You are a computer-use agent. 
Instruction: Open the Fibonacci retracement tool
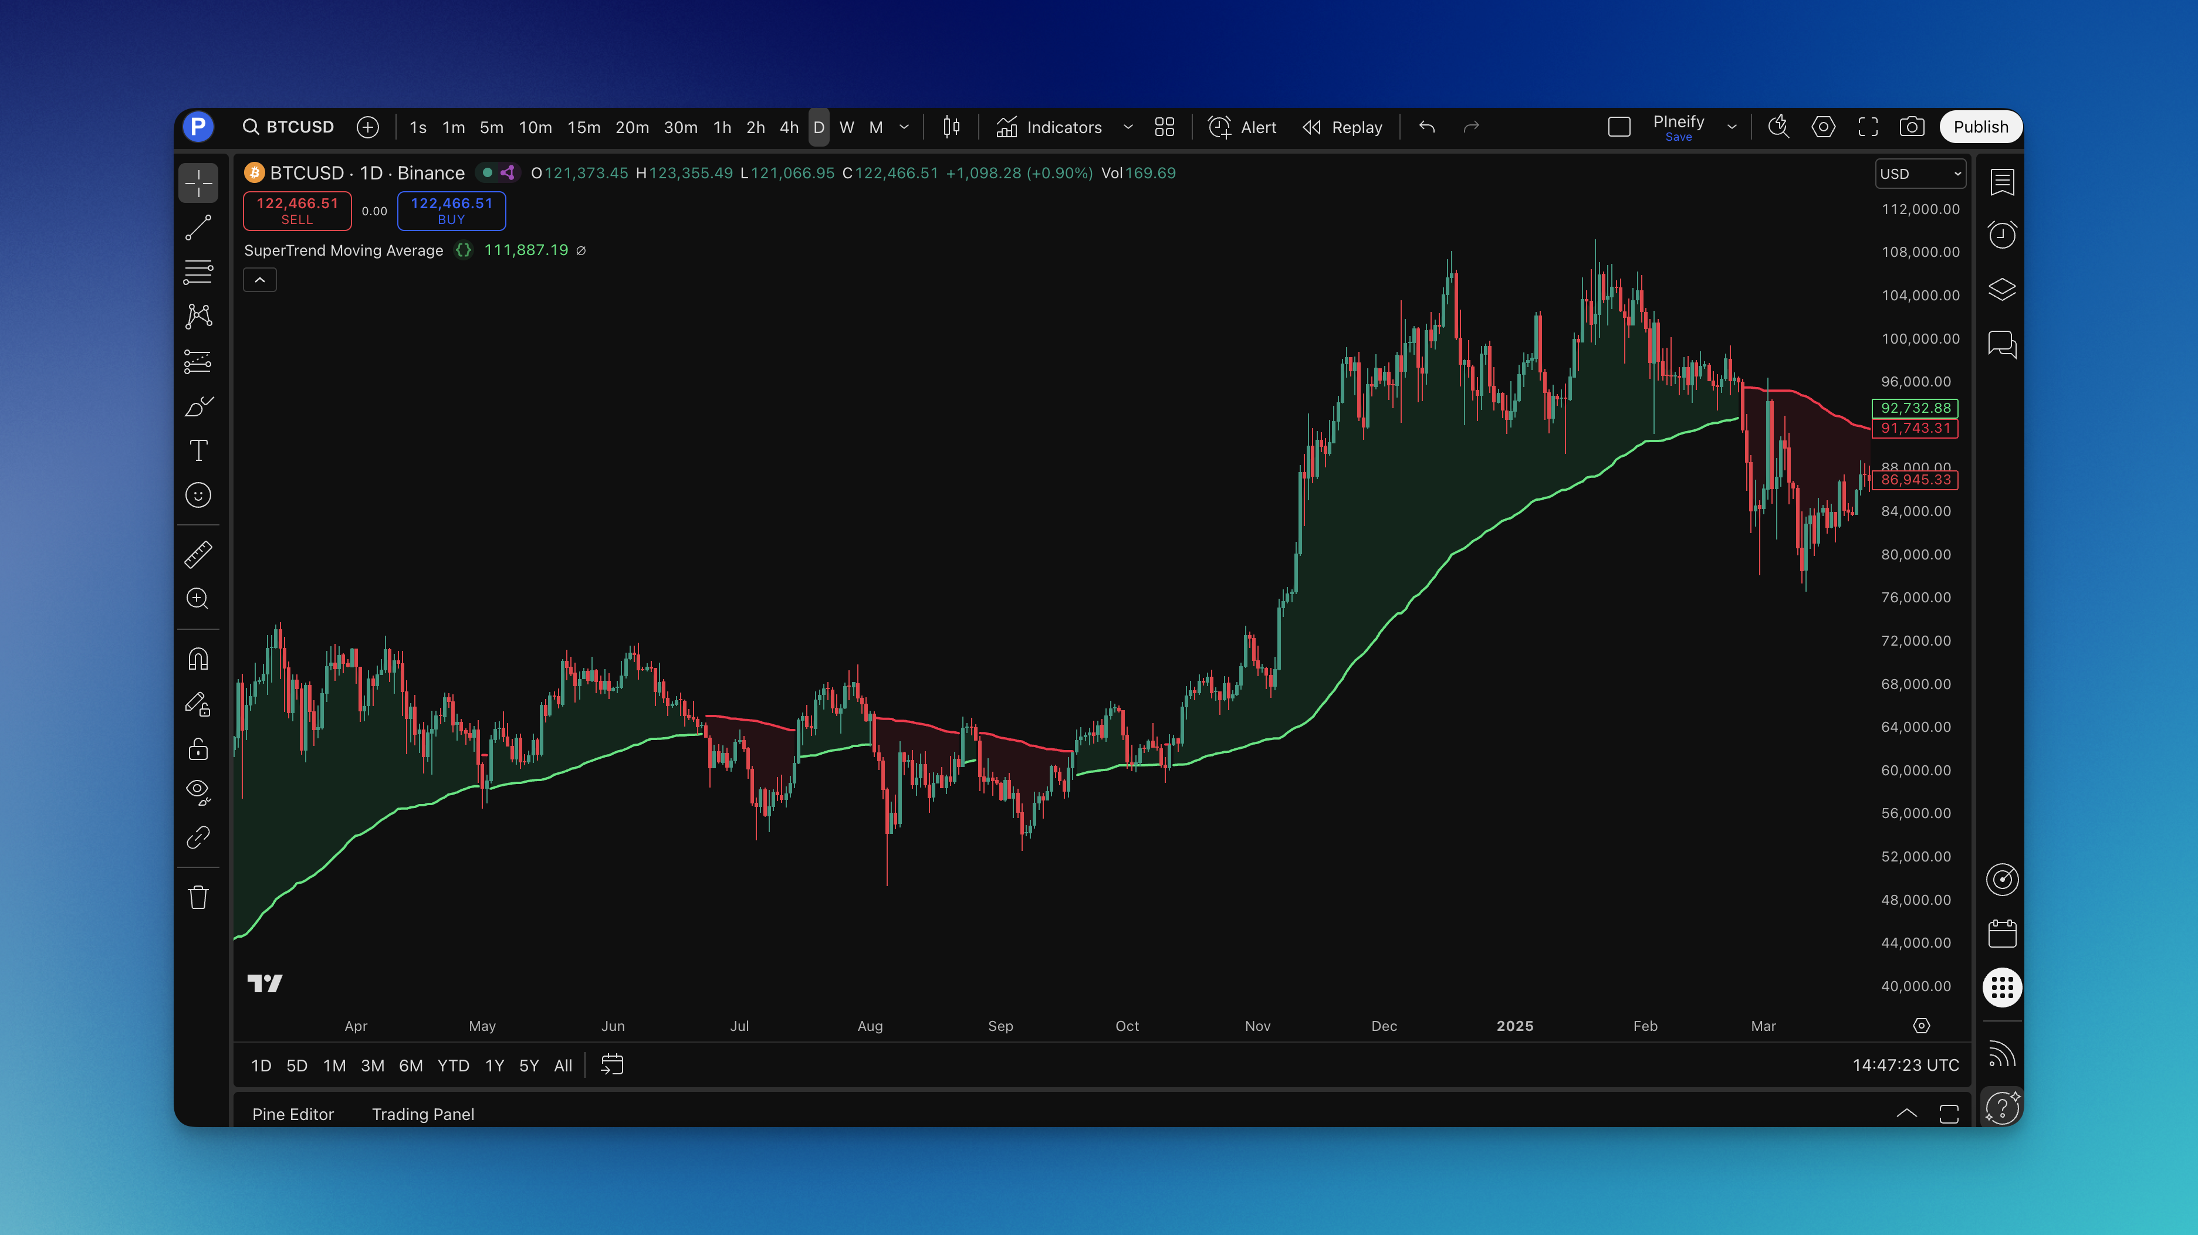198,272
